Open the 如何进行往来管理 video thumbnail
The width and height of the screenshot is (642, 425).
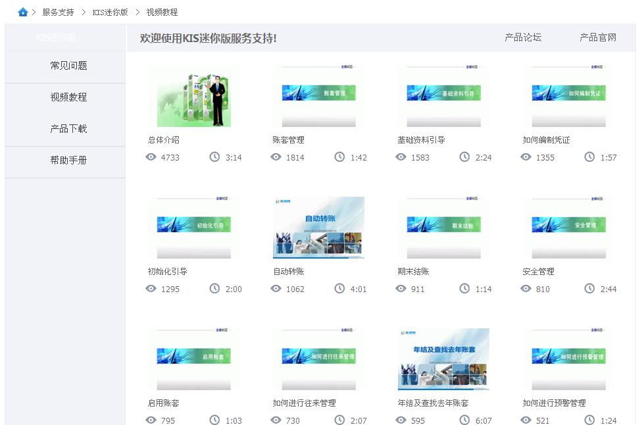point(319,359)
